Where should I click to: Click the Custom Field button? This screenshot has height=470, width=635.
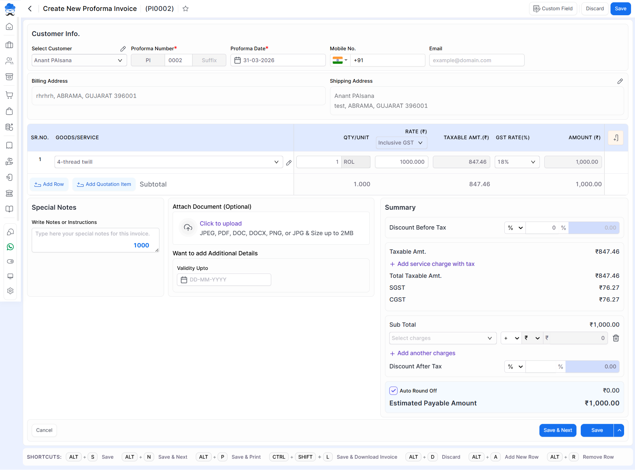[x=553, y=9]
